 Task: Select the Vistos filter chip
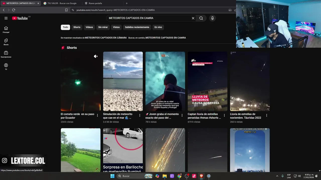pyautogui.click(x=116, y=27)
